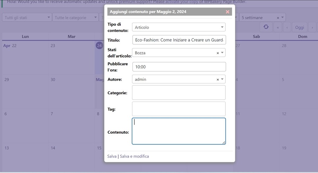318x173 pixels.
Task: Clear the 5 settimane filter
Action: click(x=278, y=17)
